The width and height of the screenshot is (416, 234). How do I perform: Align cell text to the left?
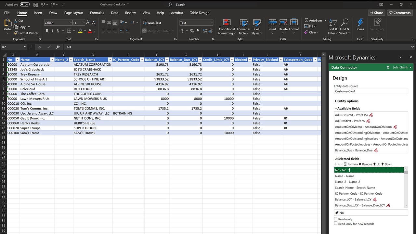point(103,31)
